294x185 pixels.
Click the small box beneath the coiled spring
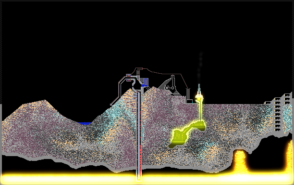[x=189, y=102]
